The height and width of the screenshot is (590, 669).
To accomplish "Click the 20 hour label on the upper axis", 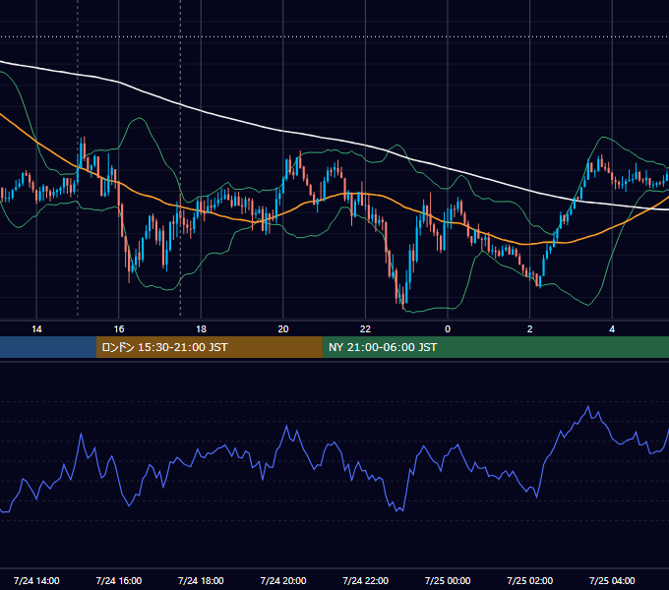I will pyautogui.click(x=283, y=329).
